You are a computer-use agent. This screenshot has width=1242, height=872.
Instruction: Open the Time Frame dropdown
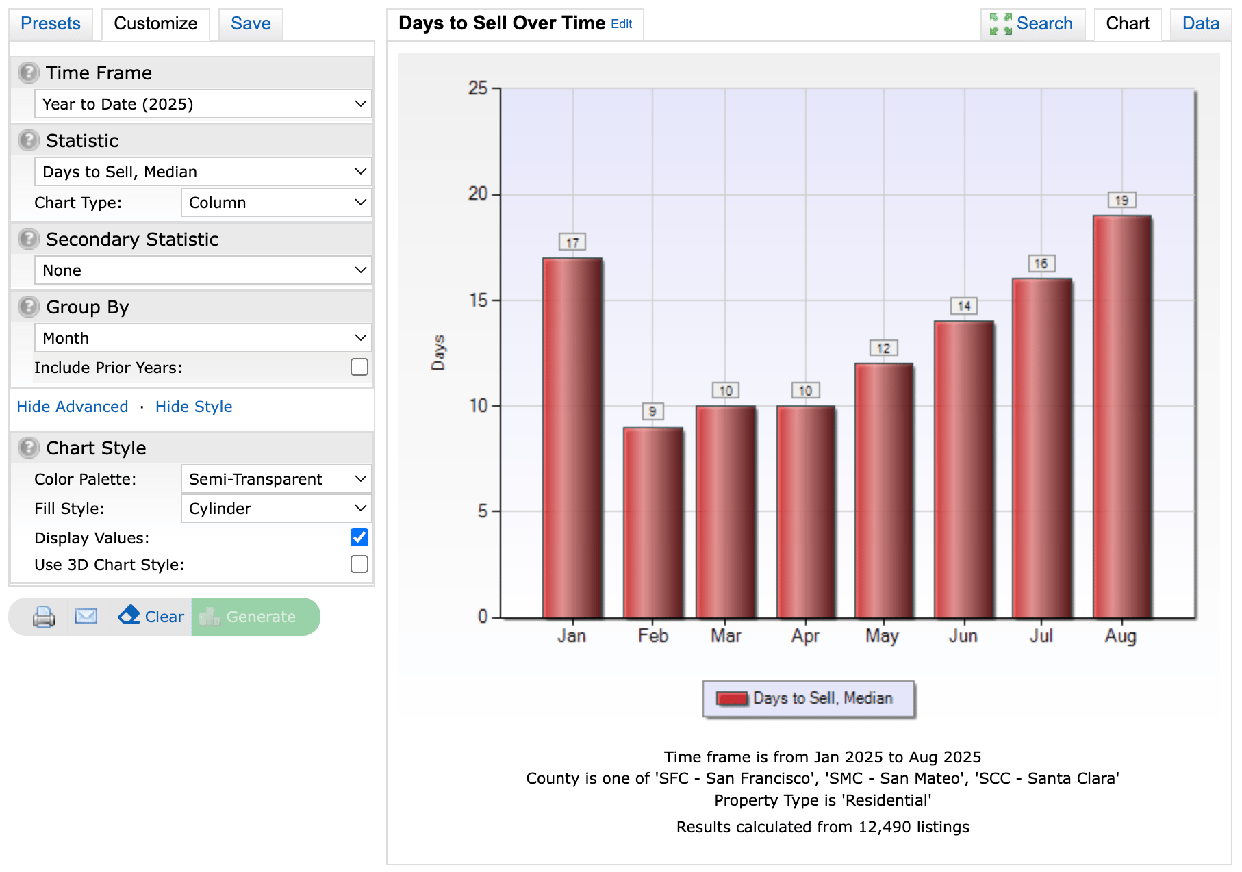coord(203,104)
